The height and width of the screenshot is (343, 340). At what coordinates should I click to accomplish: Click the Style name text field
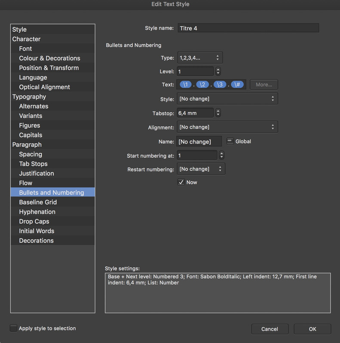[248, 28]
